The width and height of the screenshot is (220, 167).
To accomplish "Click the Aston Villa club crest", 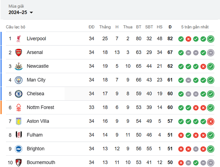I will (19, 121).
